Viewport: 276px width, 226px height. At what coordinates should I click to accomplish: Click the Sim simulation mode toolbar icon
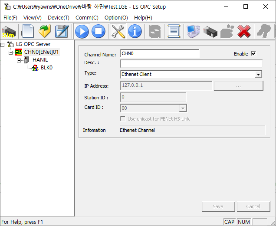click(x=9, y=32)
